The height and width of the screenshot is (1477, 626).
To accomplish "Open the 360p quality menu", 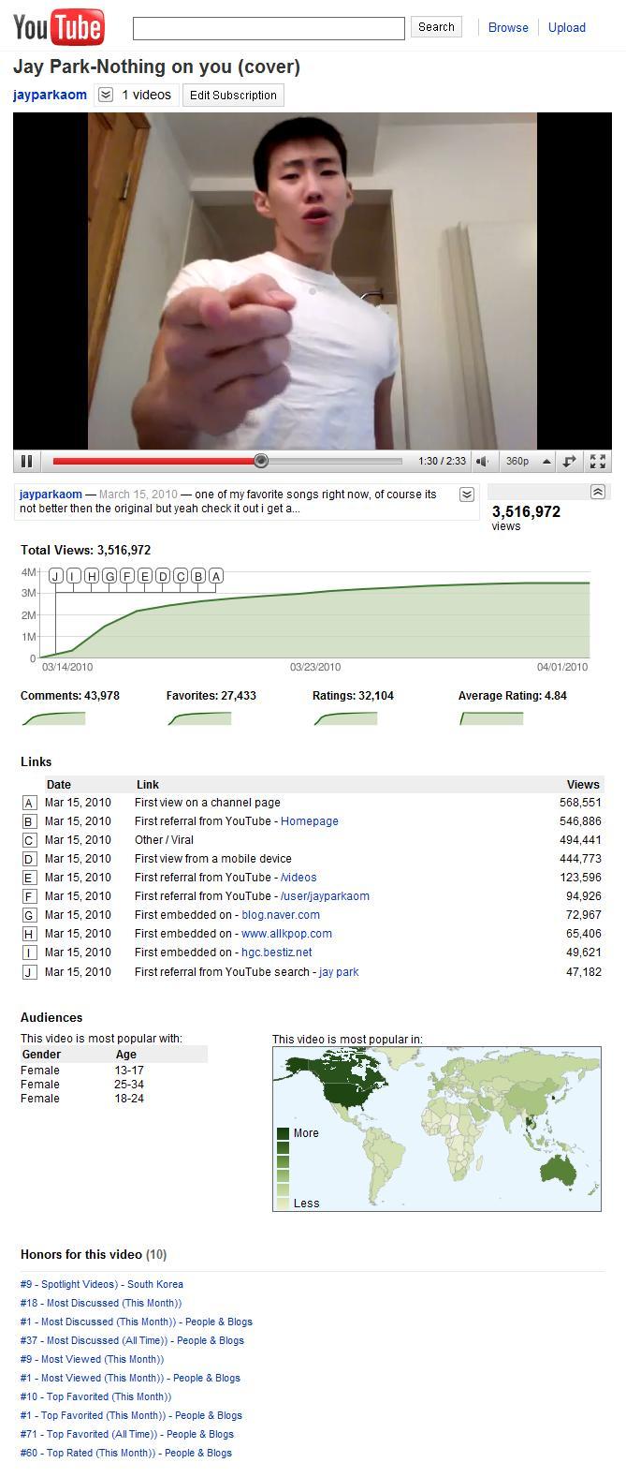I will [517, 461].
